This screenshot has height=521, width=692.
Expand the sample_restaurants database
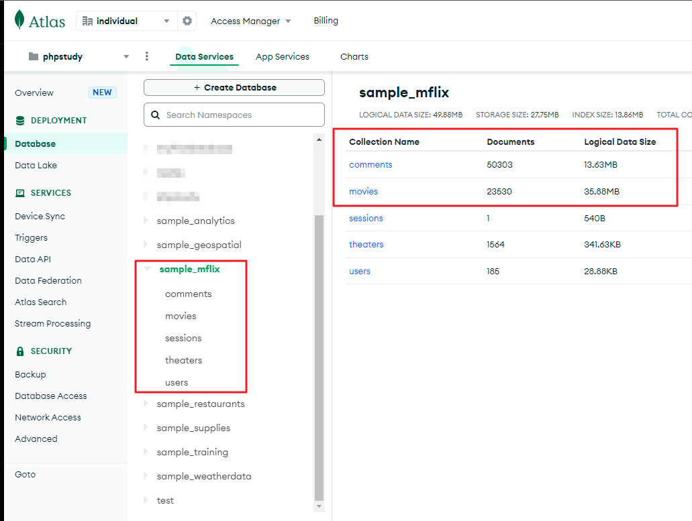click(147, 404)
